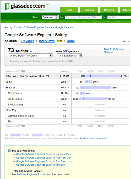Click the $49,329 bonuses average

(x=65, y=88)
